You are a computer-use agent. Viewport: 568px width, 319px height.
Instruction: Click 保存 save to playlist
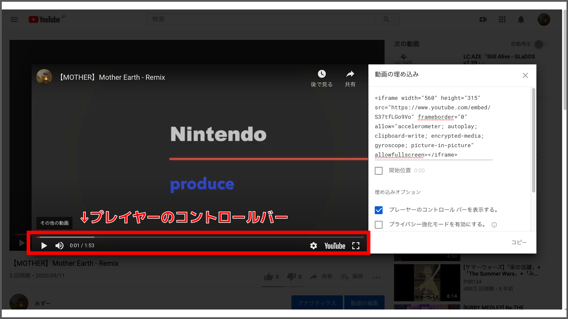[x=352, y=277]
